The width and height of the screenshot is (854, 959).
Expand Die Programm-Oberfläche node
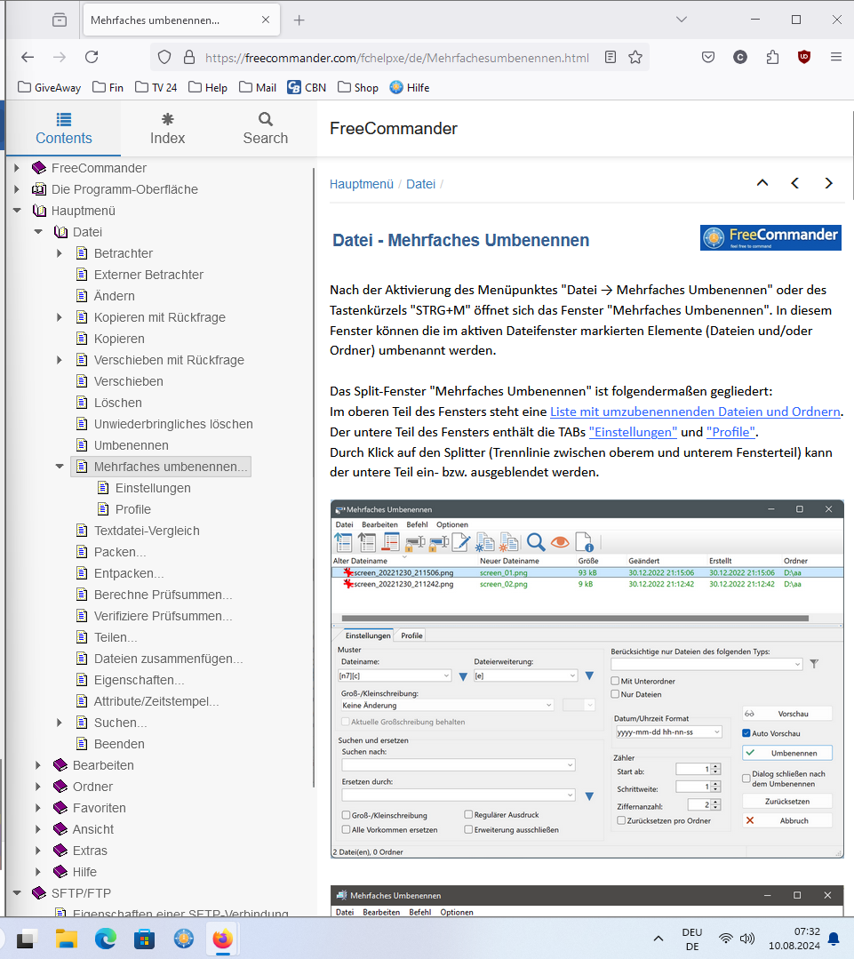point(17,189)
